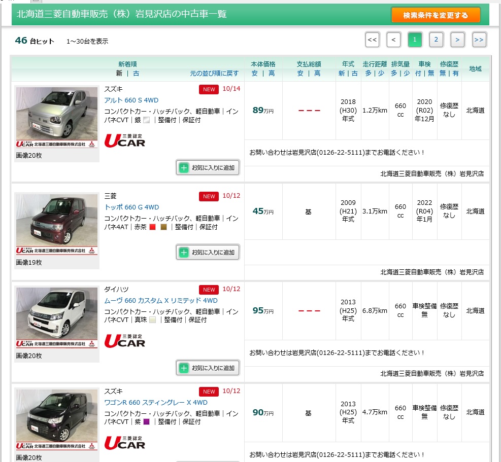Add the アルト 660 S 4WD to favorites
The width and height of the screenshot is (501, 462).
click(208, 168)
